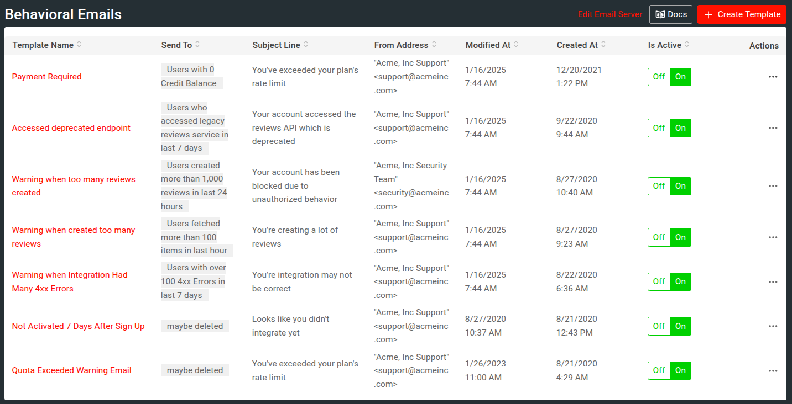Open actions menu for Not Activated 7 Days After Sign Up
The image size is (792, 404).
pyautogui.click(x=773, y=326)
